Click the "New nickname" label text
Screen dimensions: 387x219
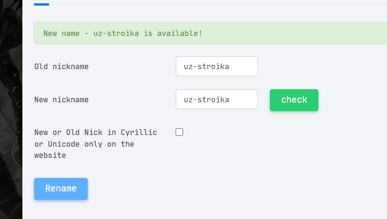pos(61,100)
